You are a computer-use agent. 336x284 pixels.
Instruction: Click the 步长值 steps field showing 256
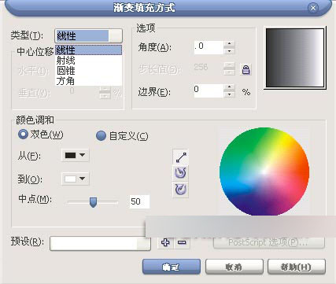[209, 68]
